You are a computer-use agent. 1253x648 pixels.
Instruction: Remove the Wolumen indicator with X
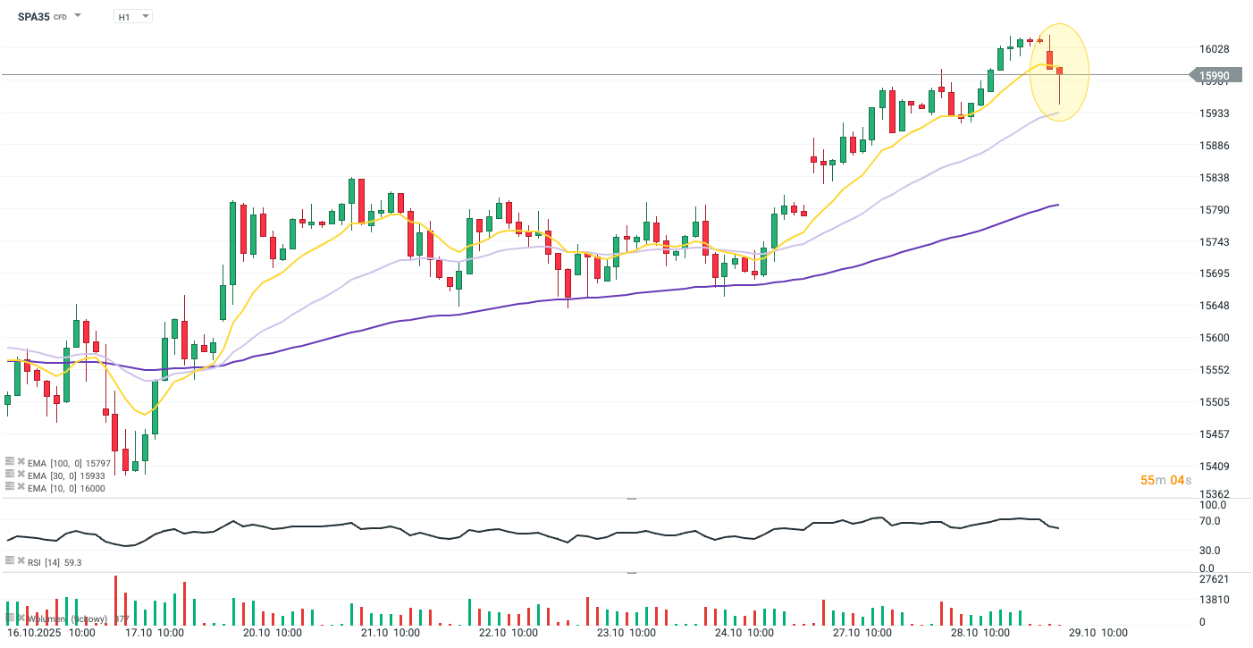point(21,618)
